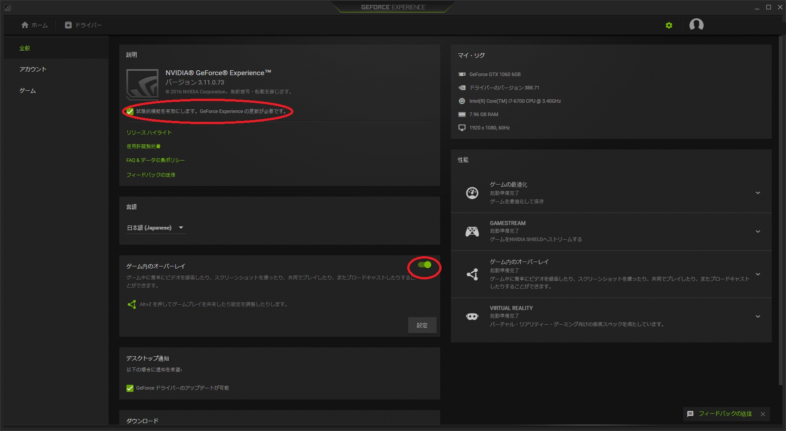Viewport: 786px width, 431px height.
Task: Click the 性能 panel heading
Action: coord(463,160)
